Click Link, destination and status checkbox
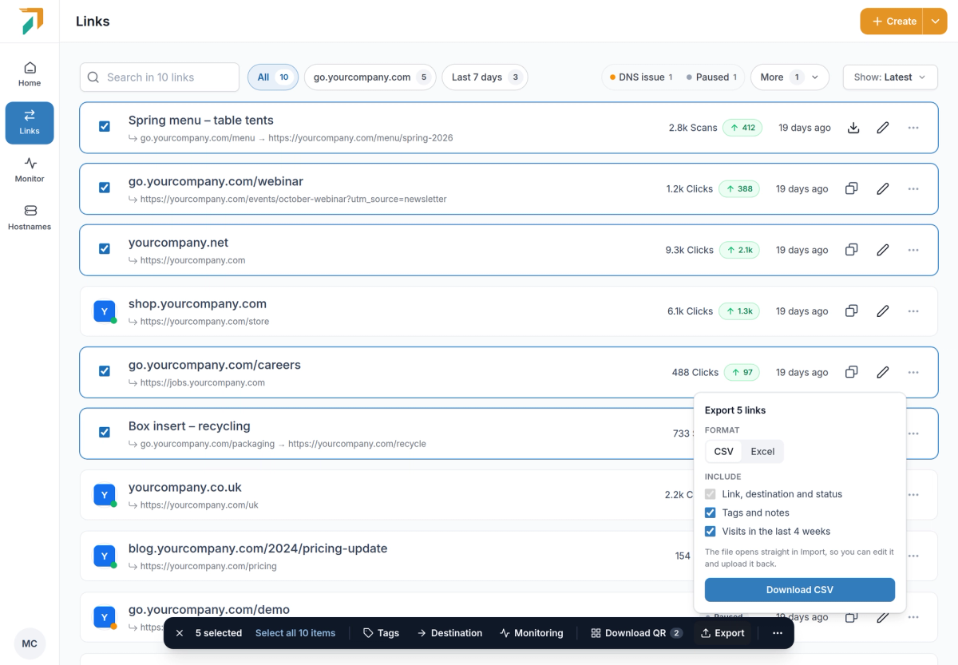Viewport: 958px width, 665px height. [x=711, y=494]
